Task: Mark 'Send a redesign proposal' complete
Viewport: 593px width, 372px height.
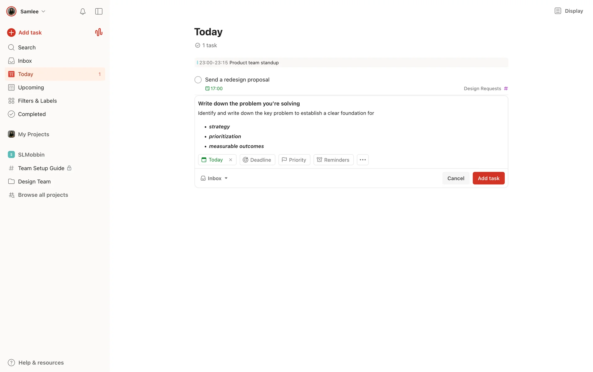Action: (x=198, y=80)
